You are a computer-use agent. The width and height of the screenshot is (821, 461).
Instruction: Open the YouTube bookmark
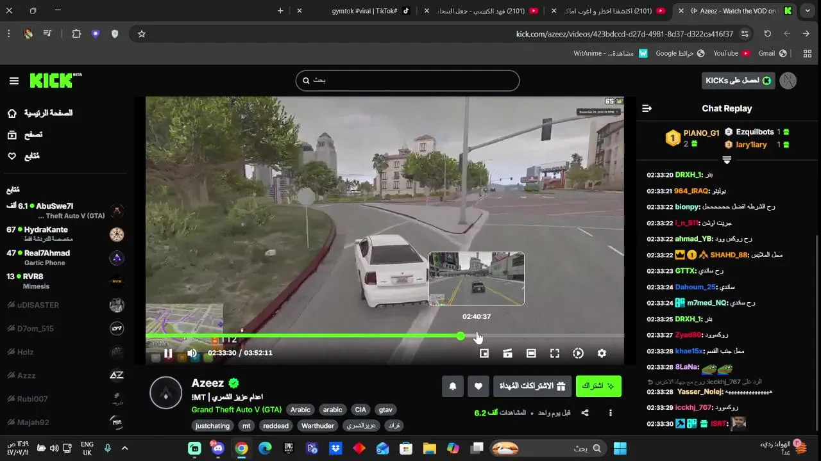(x=732, y=53)
